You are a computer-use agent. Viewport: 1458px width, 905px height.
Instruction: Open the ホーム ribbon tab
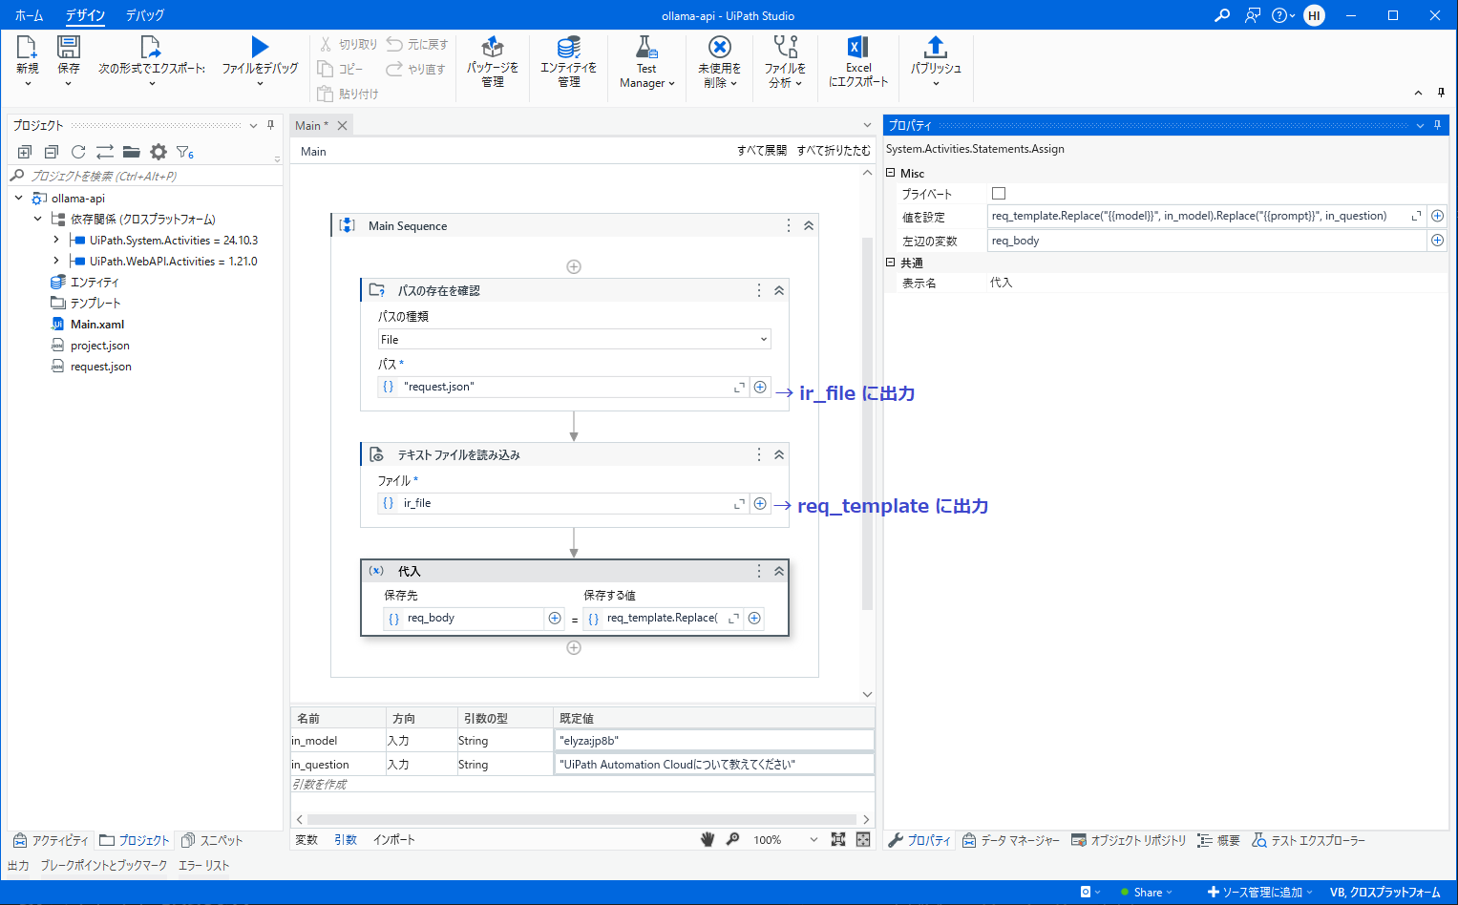[29, 15]
